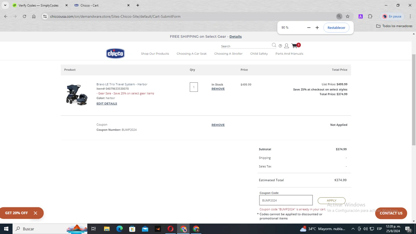Launch Microsoft Edge from taskbar

tap(120, 229)
